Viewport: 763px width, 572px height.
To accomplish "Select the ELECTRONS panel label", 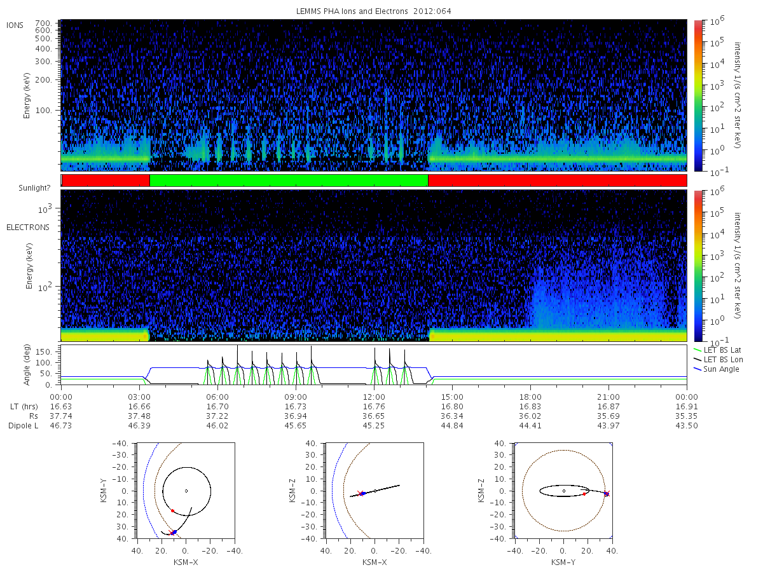I will pos(27,227).
